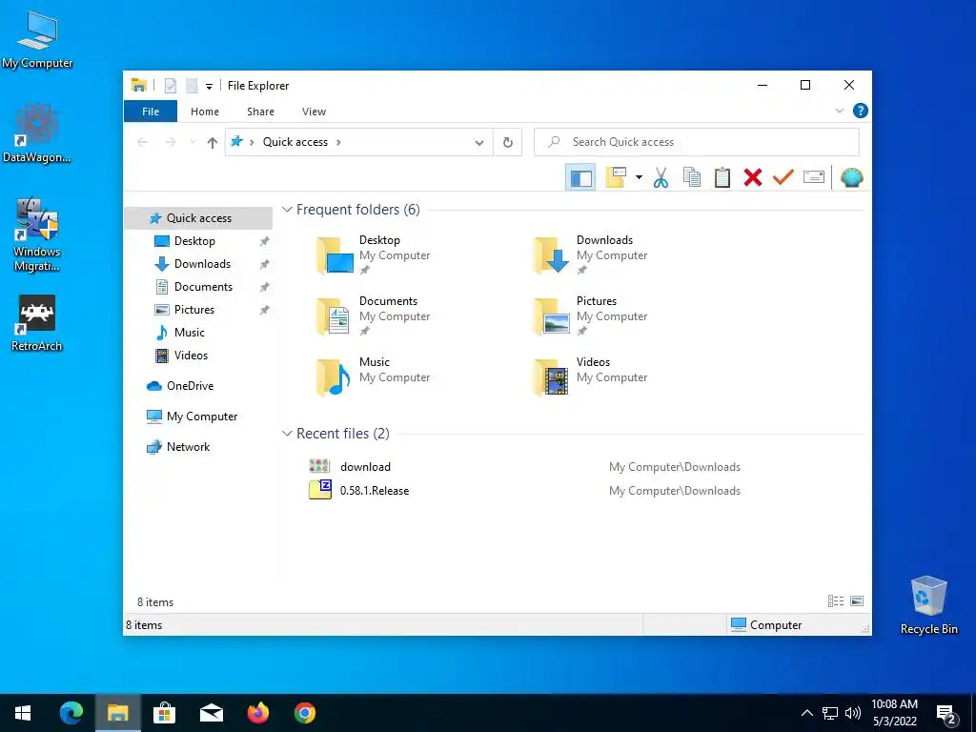Select the Downloads folder under Frequent folders

click(590, 255)
